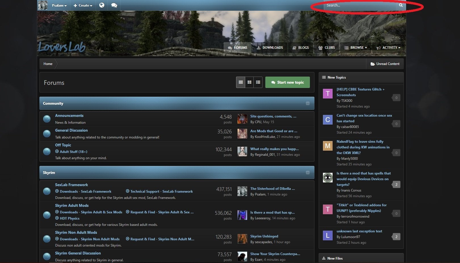This screenshot has width=460, height=263.
Task: Open Skyrim General Discussion forum
Action: coord(78,253)
